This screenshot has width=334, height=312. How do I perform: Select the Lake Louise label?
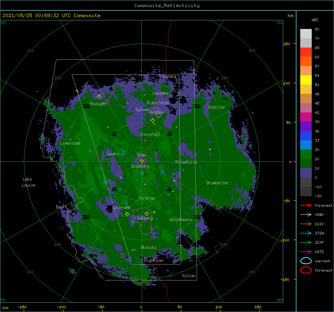[x=29, y=182]
